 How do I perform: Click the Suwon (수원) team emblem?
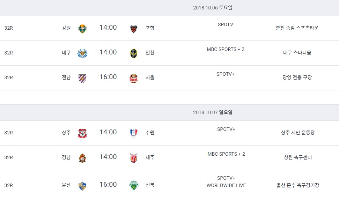[134, 133]
